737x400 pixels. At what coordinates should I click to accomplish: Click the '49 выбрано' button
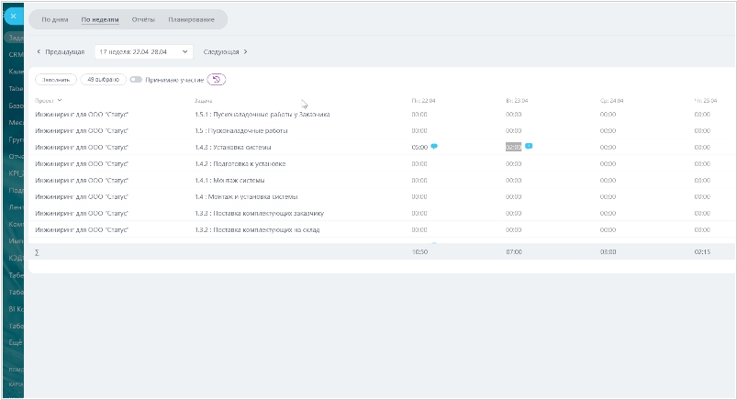[x=104, y=80]
